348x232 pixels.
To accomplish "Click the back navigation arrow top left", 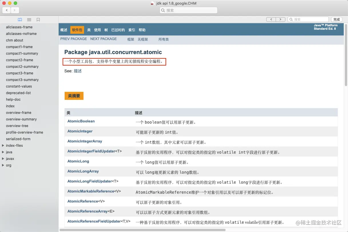I will coord(6,10).
